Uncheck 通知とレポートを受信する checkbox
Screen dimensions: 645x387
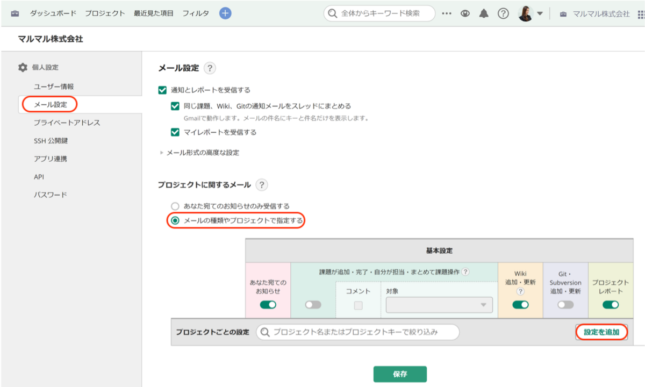162,90
